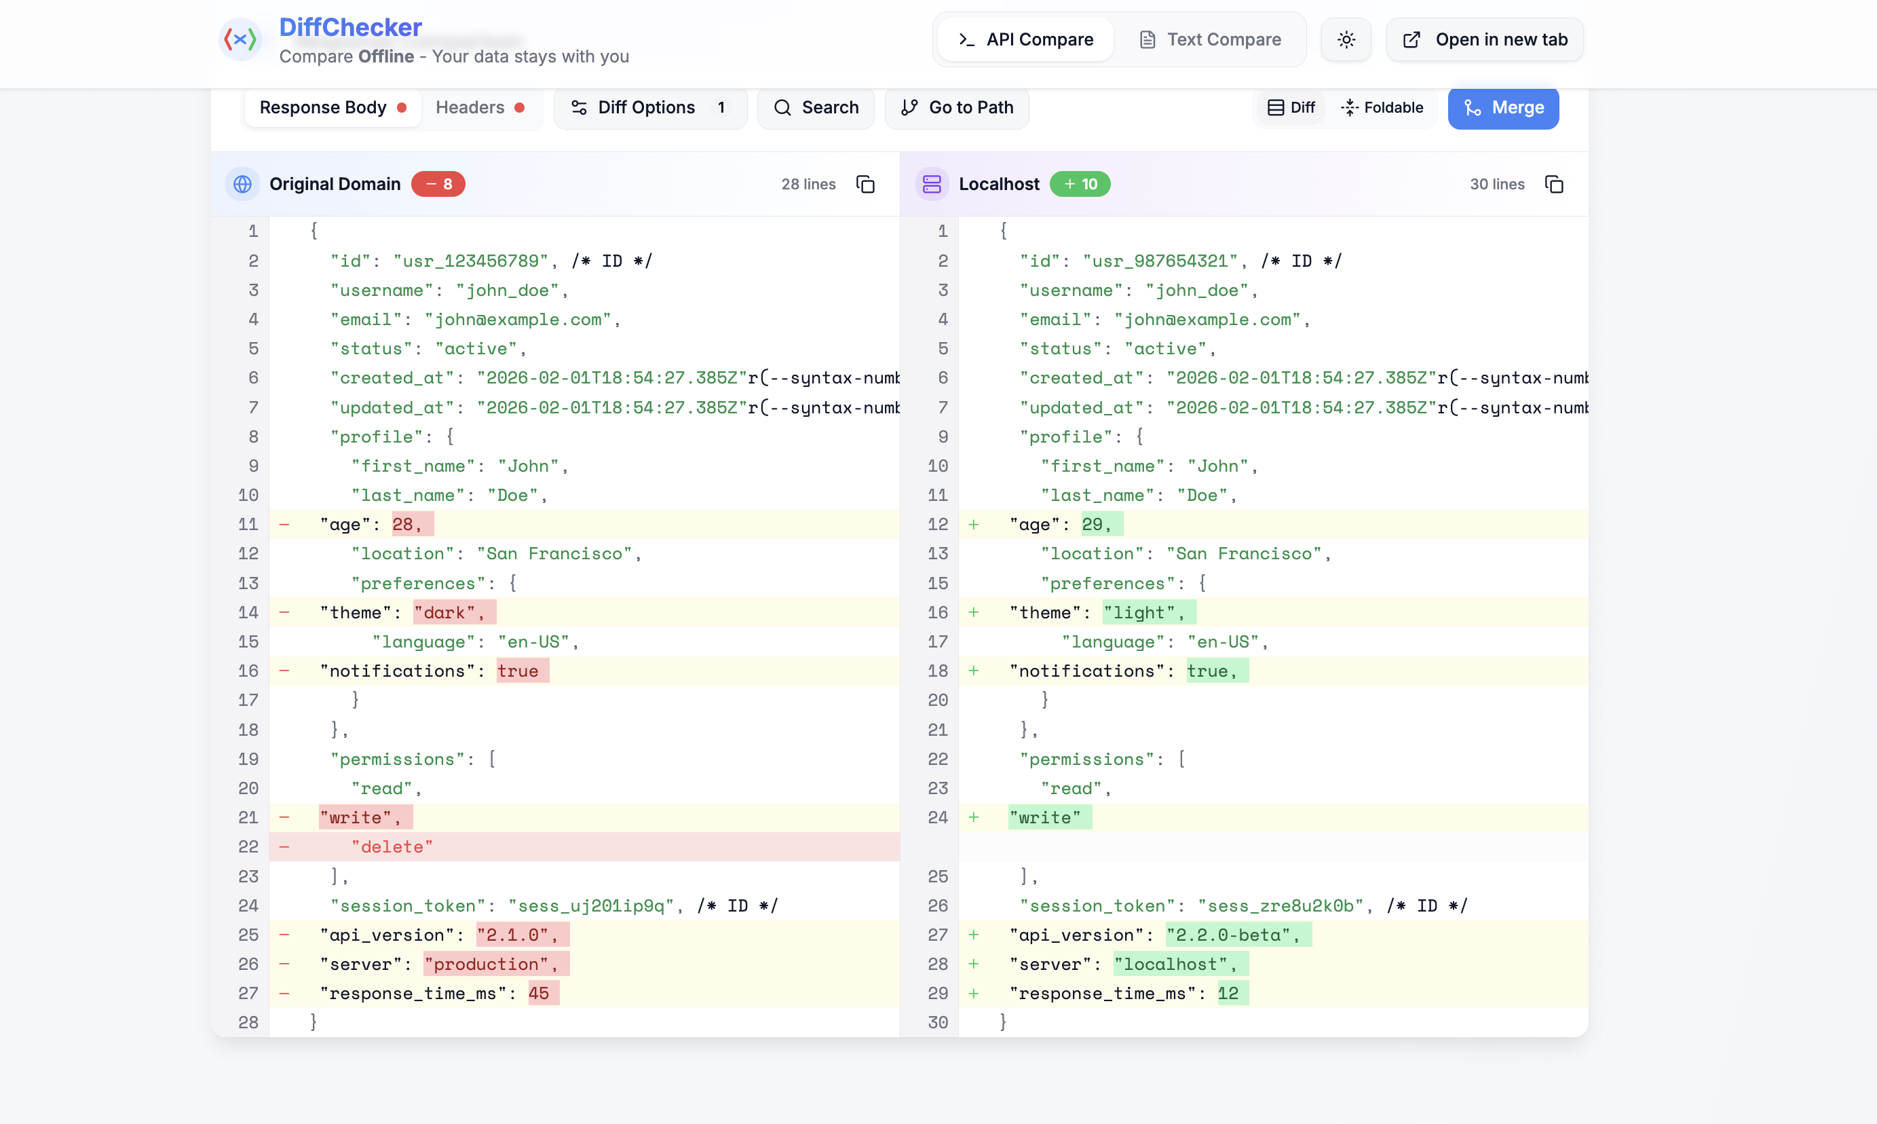Screen dimensions: 1877x1124
Task: Copy the Original Domain content
Action: pyautogui.click(x=865, y=183)
